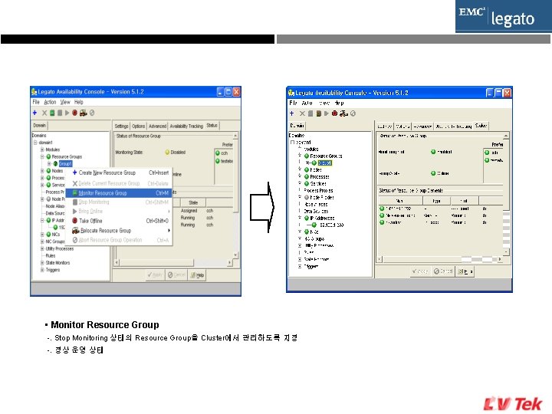
Task: Switch to Options tab in window with context menu
Action: point(138,126)
